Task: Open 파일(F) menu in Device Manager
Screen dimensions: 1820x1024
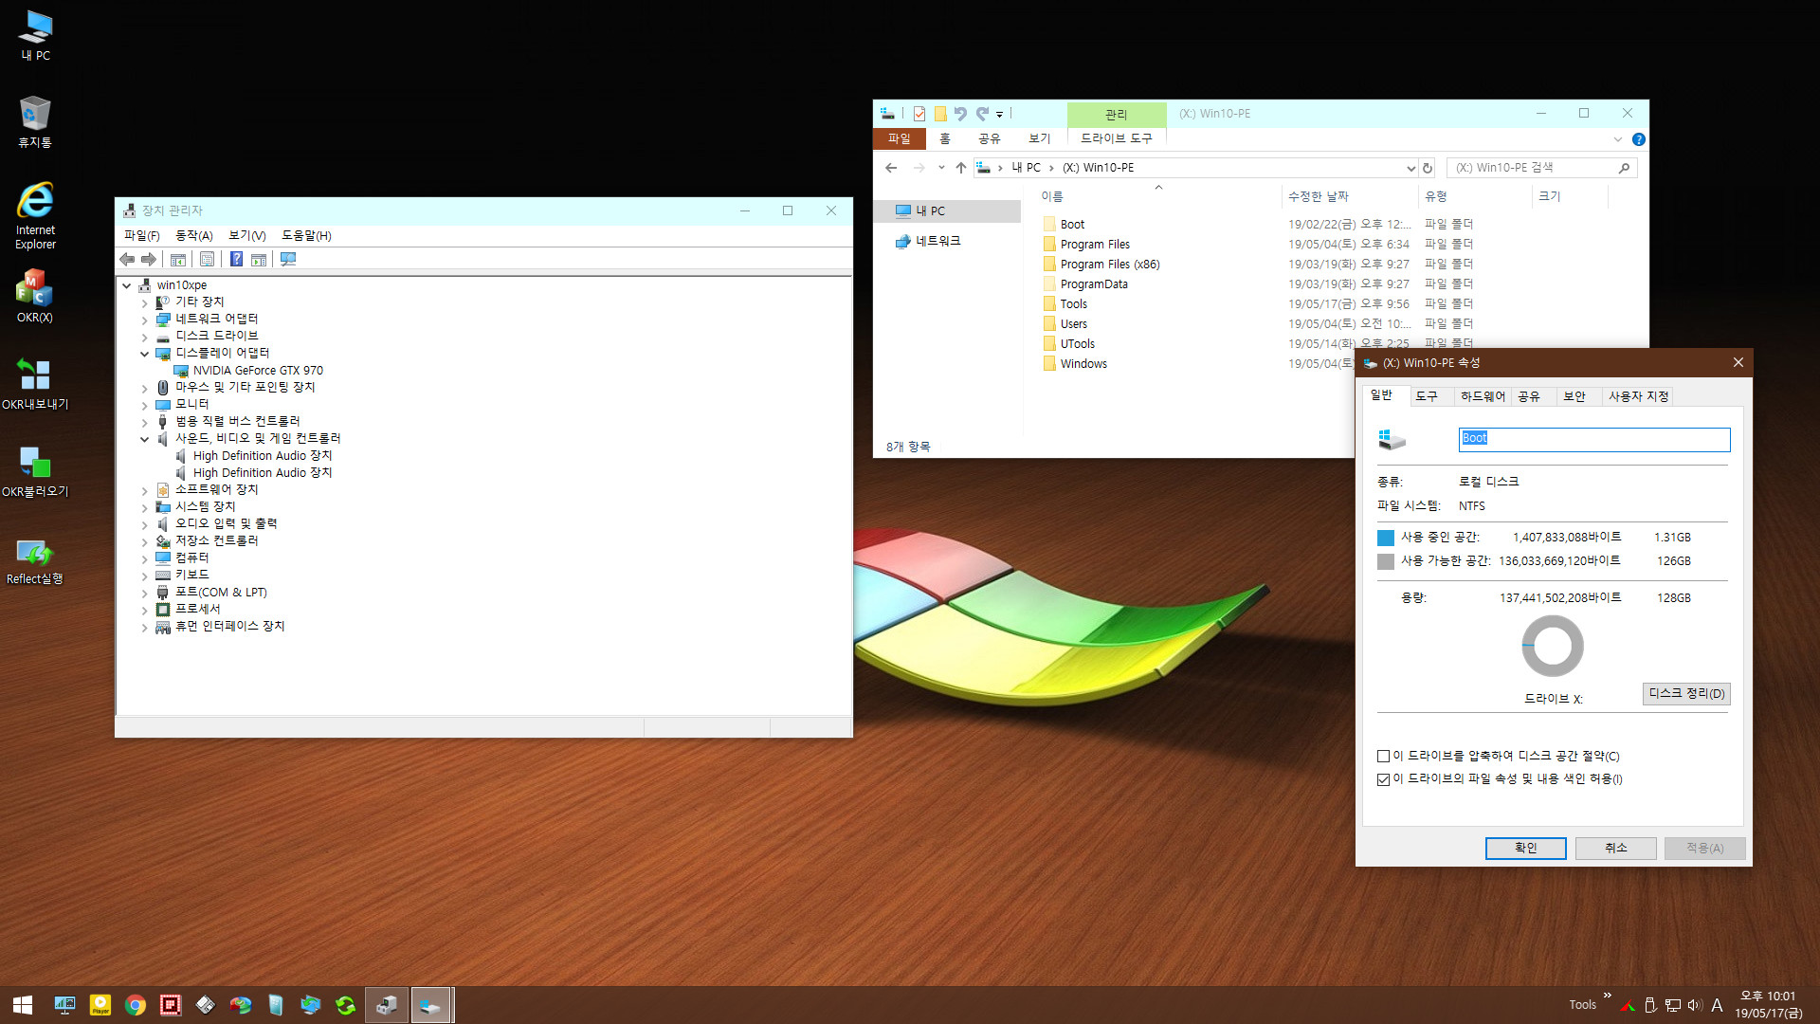Action: pyautogui.click(x=141, y=235)
